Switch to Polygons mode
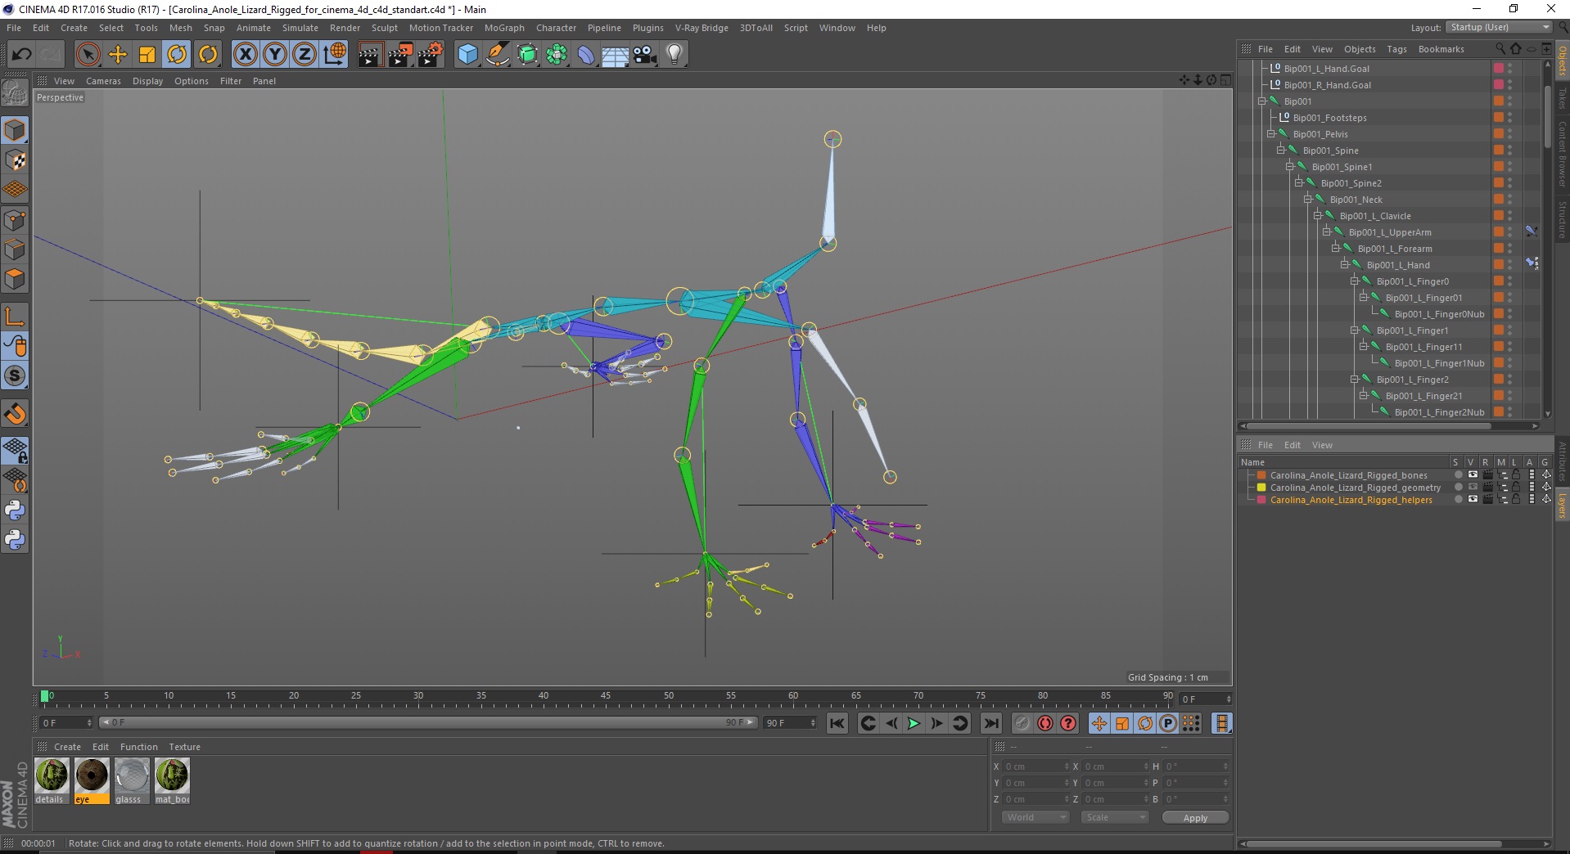Screen dimensions: 1570x854 [15, 279]
